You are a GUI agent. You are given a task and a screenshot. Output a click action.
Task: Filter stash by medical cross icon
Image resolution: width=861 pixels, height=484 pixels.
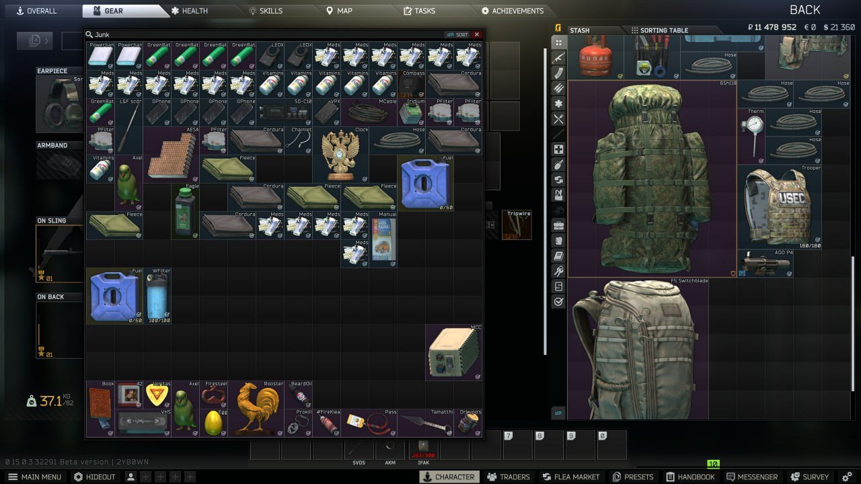558,149
